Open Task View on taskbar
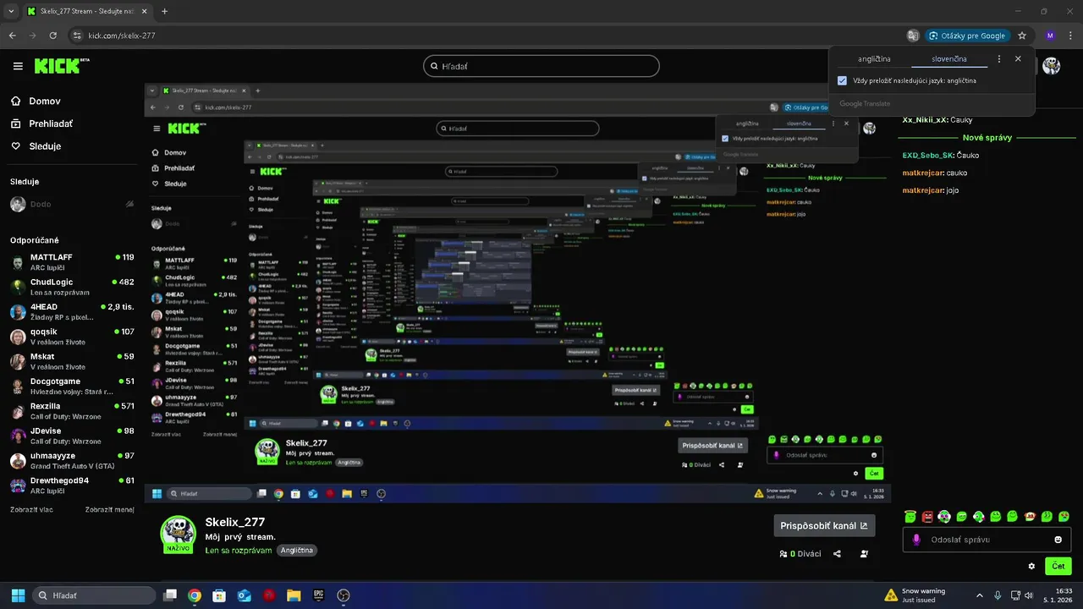Viewport: 1083px width, 609px height. pyautogui.click(x=170, y=595)
